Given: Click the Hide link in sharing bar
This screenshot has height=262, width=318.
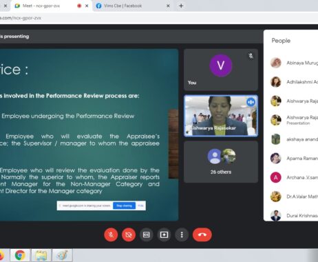Looking at the screenshot, I should (x=140, y=205).
